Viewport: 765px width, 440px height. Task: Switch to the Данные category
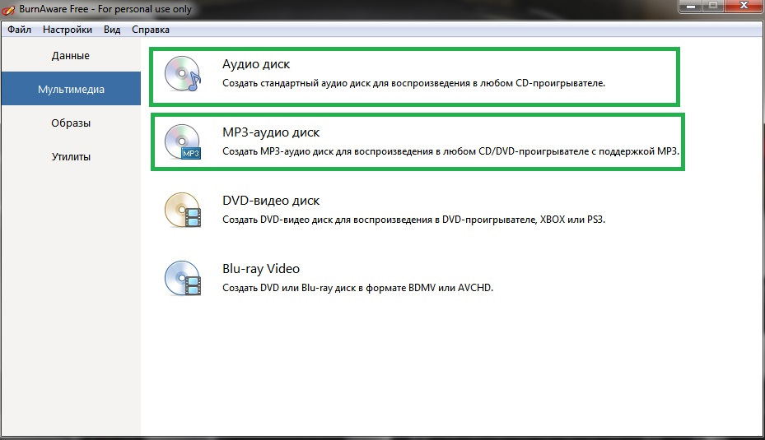click(x=71, y=56)
